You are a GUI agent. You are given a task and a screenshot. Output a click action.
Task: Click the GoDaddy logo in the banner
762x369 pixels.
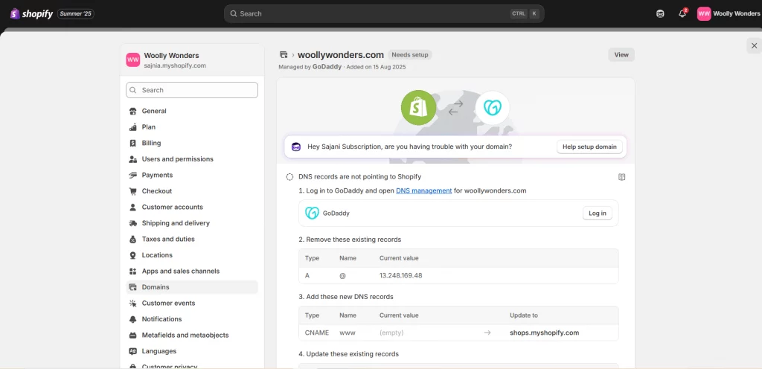(x=493, y=108)
